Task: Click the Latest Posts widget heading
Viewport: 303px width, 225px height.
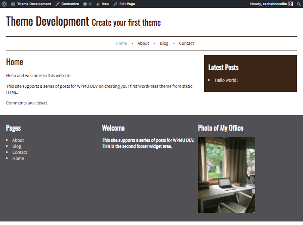Action: (x=223, y=67)
